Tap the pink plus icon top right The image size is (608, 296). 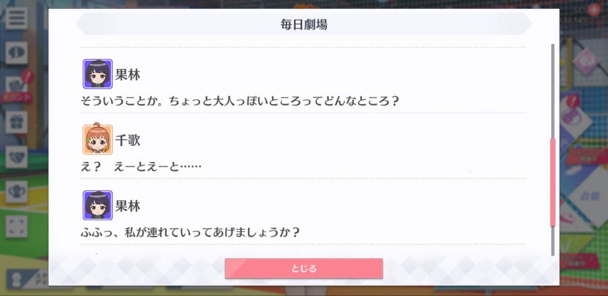[593, 9]
